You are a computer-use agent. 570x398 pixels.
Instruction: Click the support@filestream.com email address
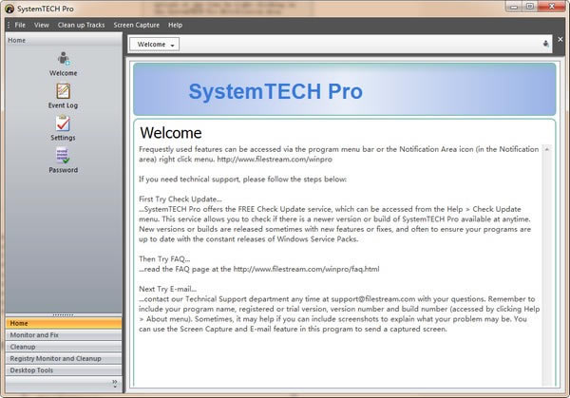[x=373, y=299]
